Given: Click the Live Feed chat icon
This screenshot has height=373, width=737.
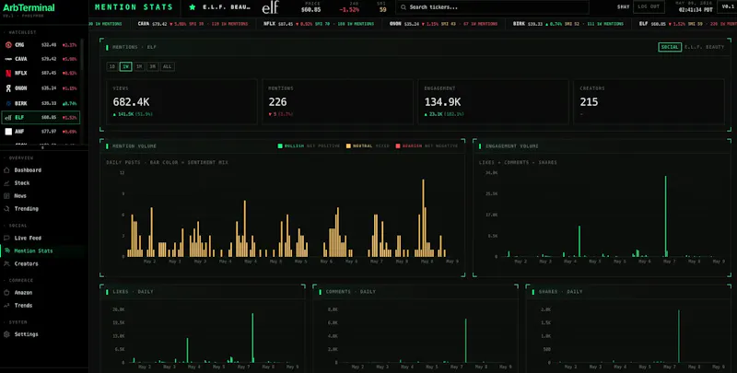Looking at the screenshot, I should [x=6, y=239].
